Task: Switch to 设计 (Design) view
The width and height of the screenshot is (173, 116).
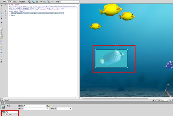Action: 15,1
